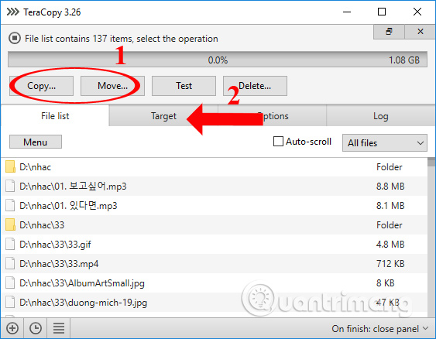The height and width of the screenshot is (339, 436).
Task: Open the Menu button dropdown
Action: click(36, 142)
